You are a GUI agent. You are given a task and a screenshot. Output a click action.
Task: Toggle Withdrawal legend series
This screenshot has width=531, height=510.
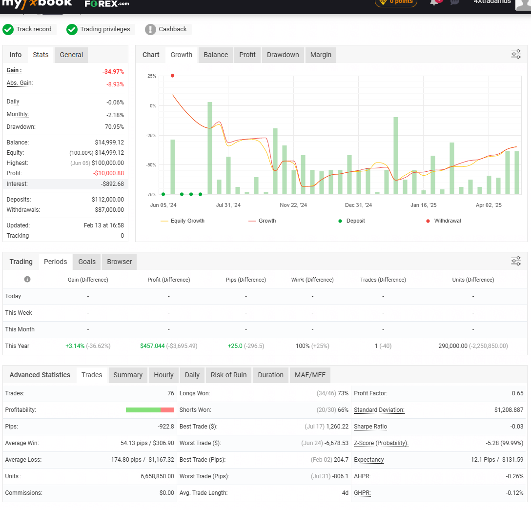pos(444,221)
